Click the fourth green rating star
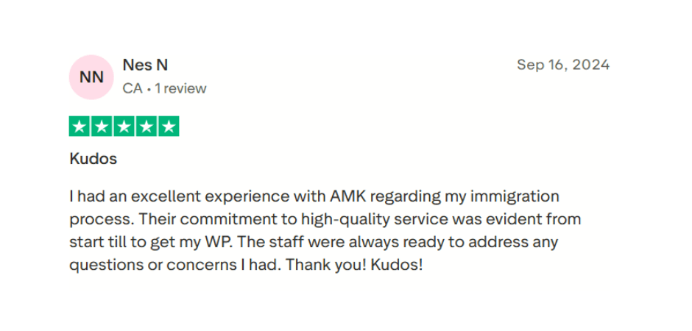Image resolution: width=692 pixels, height=331 pixels. (146, 127)
